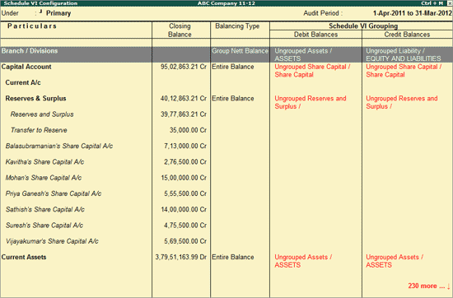453x298 pixels.
Task: Click closing balance 3,79,51,163.99 Dr
Action: coord(181,258)
